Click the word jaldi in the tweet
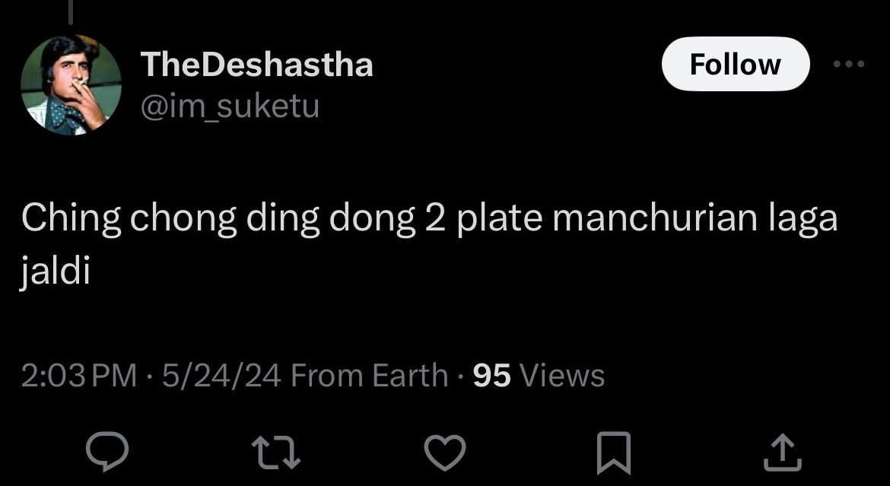The image size is (890, 486). pos(56,271)
